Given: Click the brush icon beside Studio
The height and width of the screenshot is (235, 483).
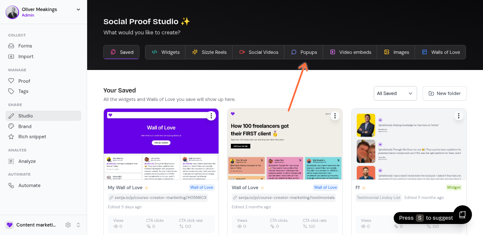Looking at the screenshot, I should coord(11,116).
